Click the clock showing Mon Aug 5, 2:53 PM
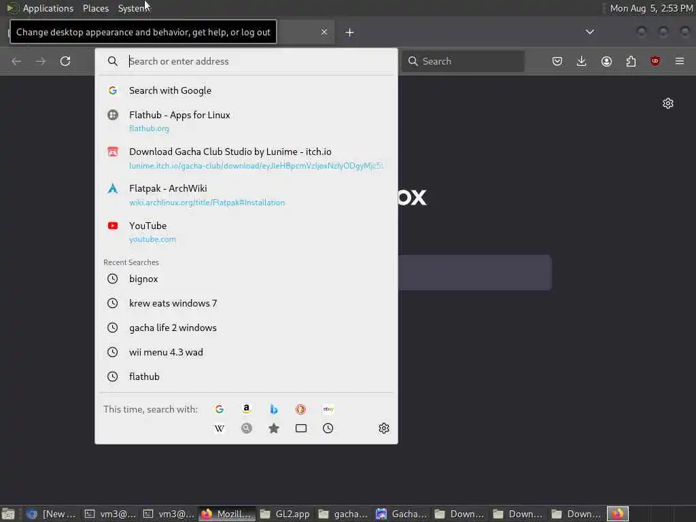This screenshot has height=522, width=696. pyautogui.click(x=650, y=8)
